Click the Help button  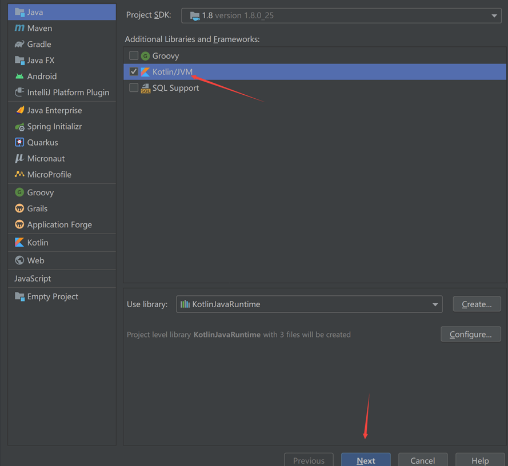tap(480, 460)
